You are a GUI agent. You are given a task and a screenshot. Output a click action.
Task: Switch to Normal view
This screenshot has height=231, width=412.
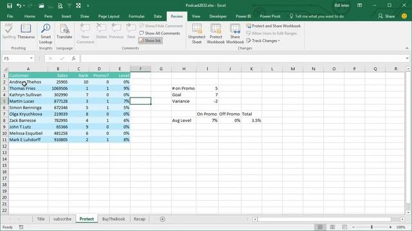click(x=320, y=227)
